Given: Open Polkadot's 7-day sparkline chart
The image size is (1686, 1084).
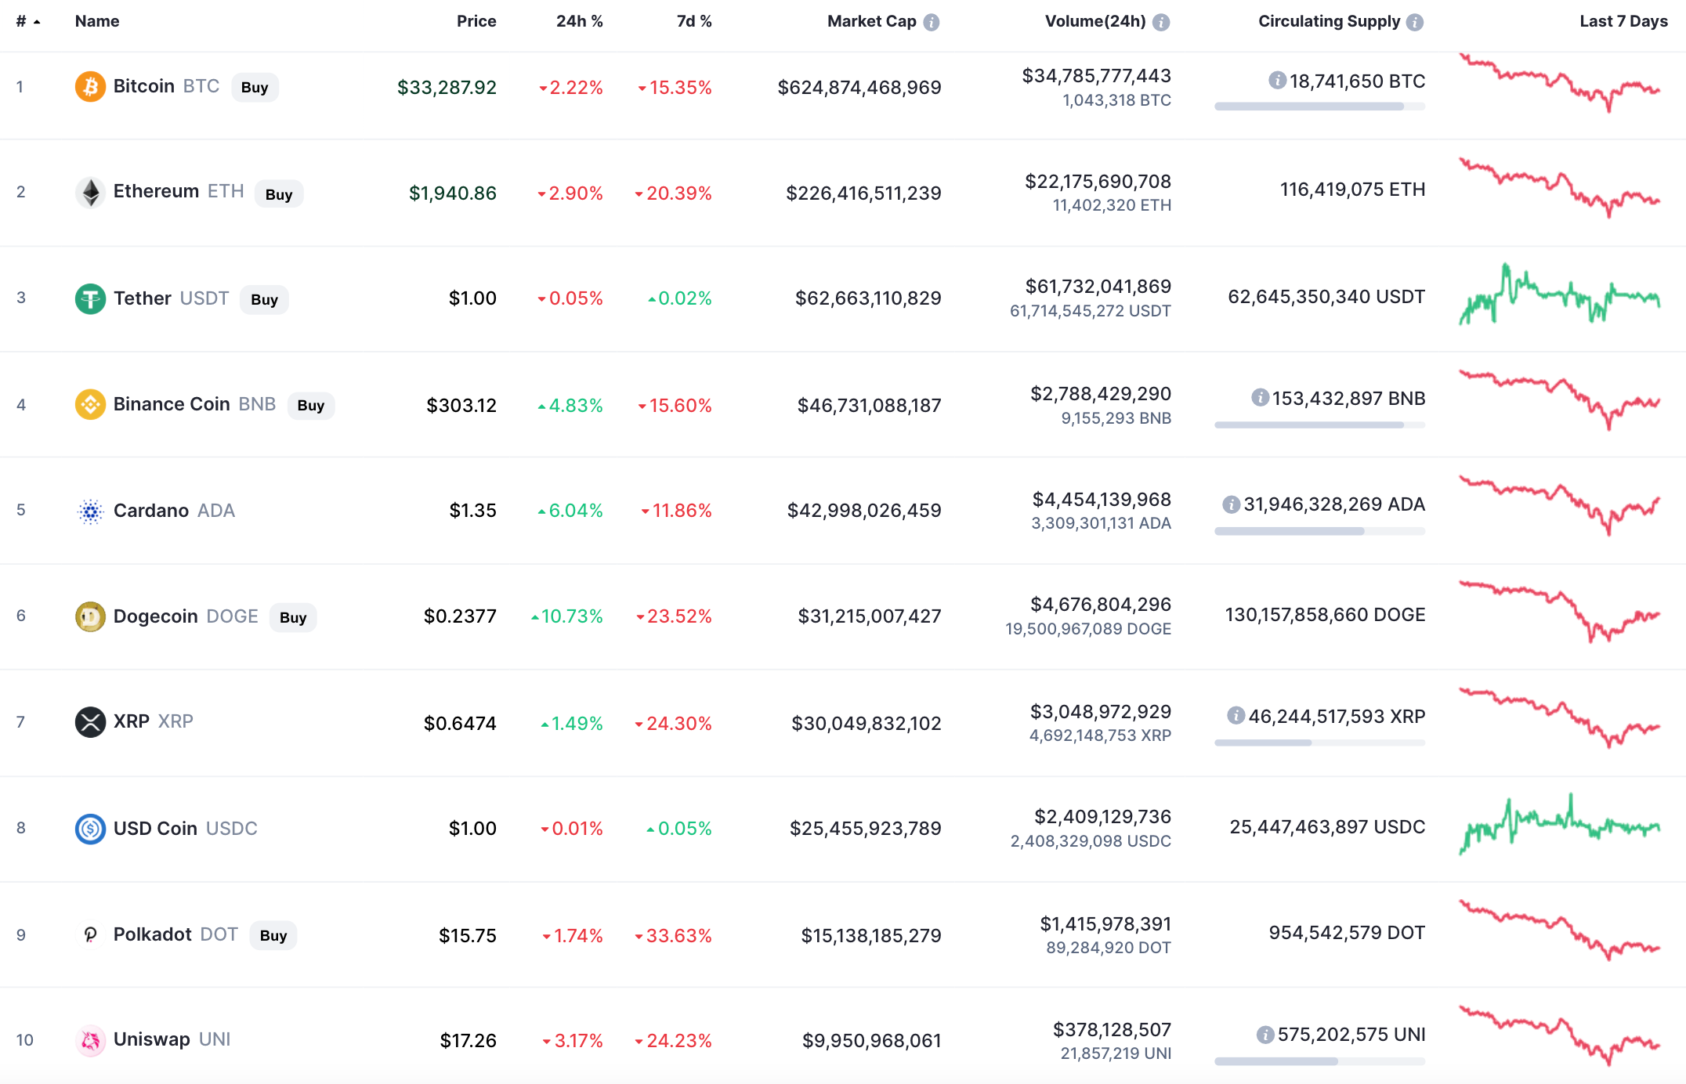Looking at the screenshot, I should (x=1559, y=930).
